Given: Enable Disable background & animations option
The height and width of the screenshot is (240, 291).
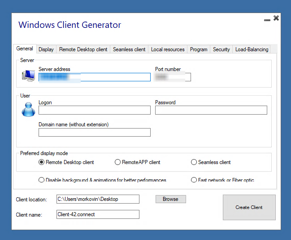Looking at the screenshot, I should point(42,180).
